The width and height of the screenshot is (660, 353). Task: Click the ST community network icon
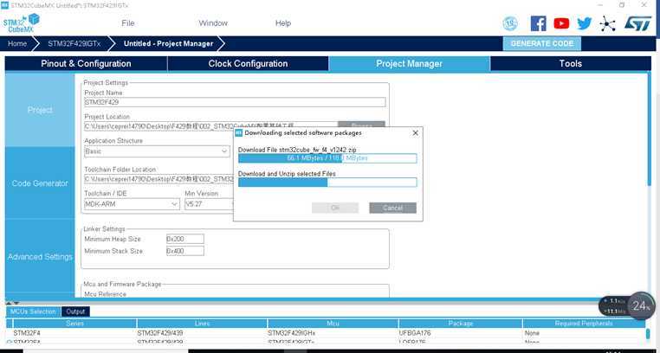[607, 23]
